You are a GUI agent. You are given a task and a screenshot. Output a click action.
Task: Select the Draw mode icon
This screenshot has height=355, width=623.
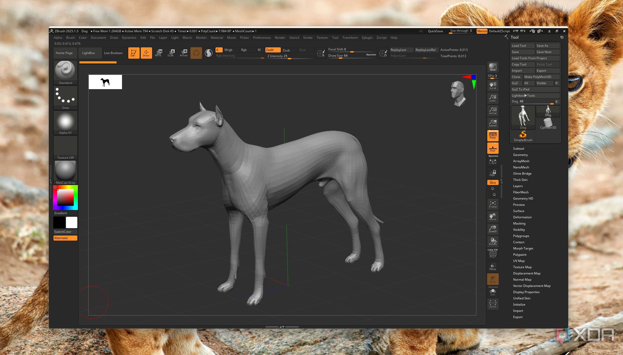[146, 53]
